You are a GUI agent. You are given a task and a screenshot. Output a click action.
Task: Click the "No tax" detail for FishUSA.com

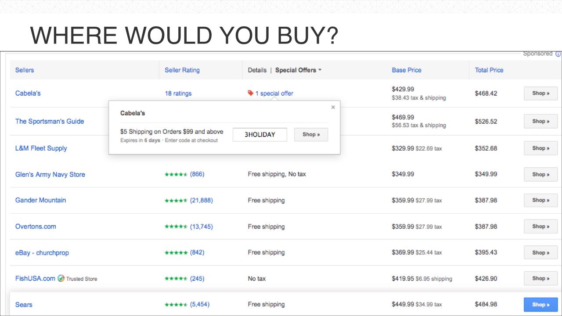coord(257,279)
